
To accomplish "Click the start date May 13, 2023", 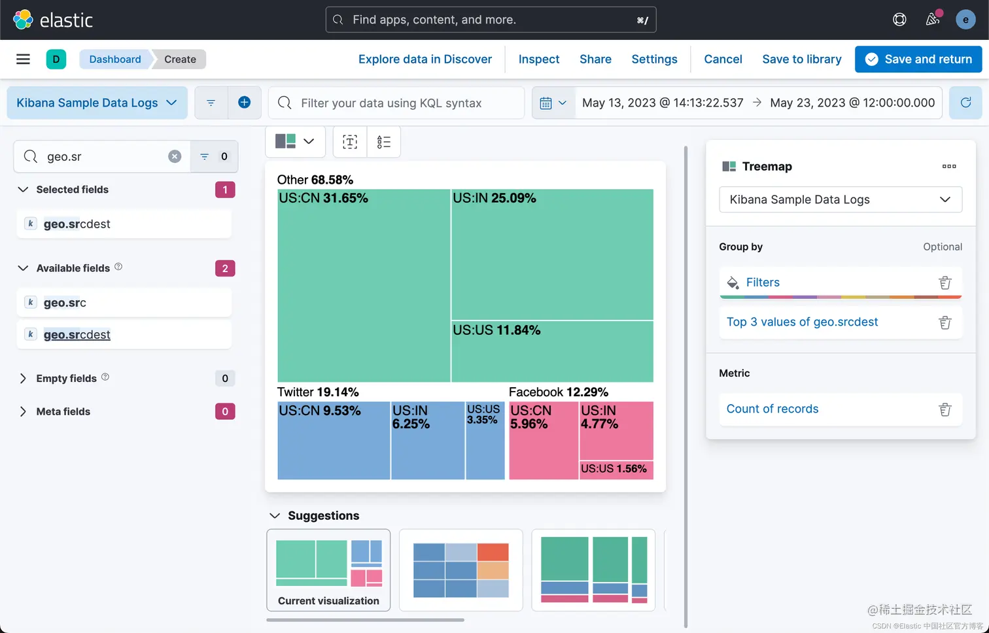I will point(663,103).
